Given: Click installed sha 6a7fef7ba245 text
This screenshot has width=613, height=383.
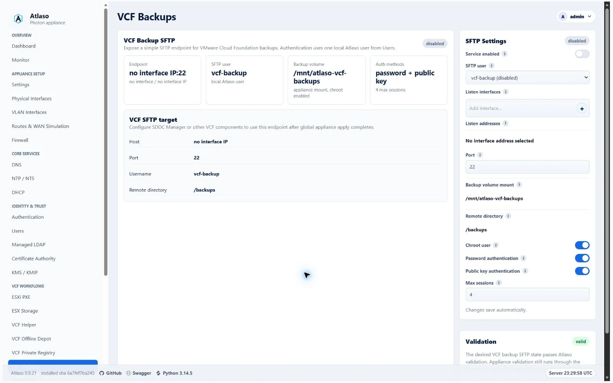Looking at the screenshot, I should pos(67,373).
